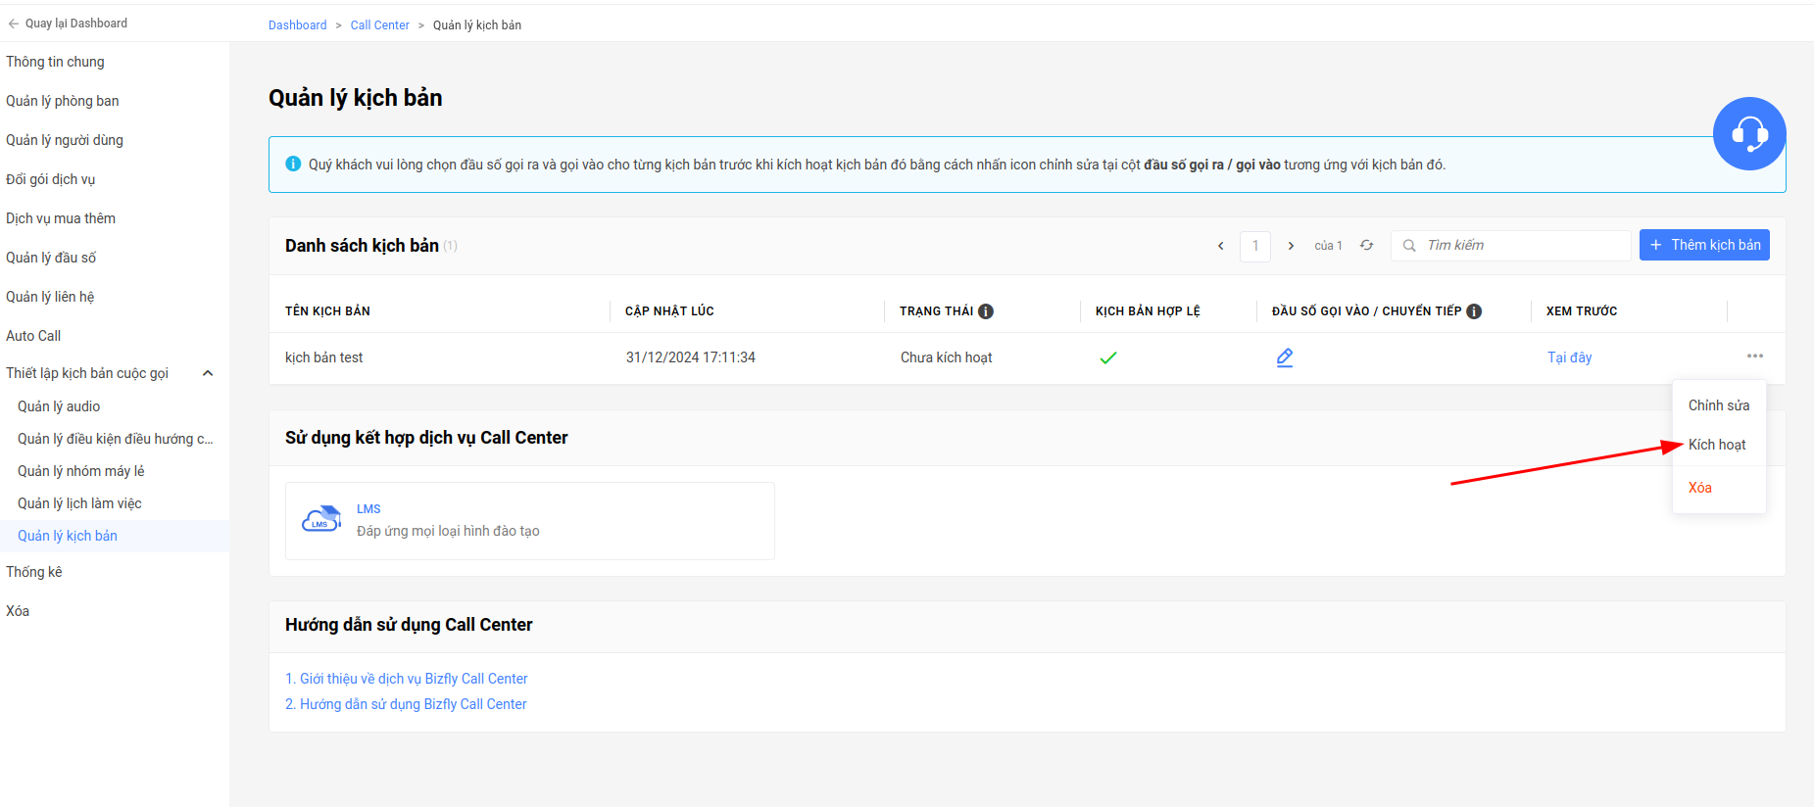Open the Tại đây preview link
The image size is (1814, 807).
click(1569, 357)
